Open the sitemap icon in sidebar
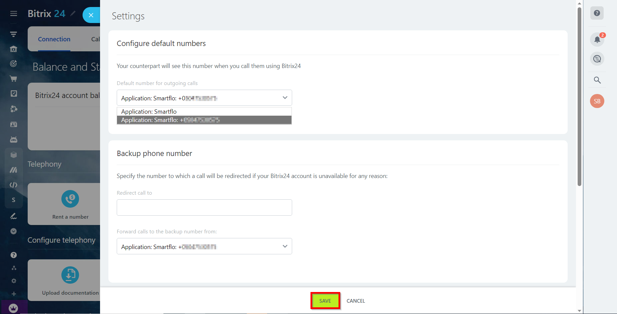This screenshot has height=314, width=617. coord(14,268)
